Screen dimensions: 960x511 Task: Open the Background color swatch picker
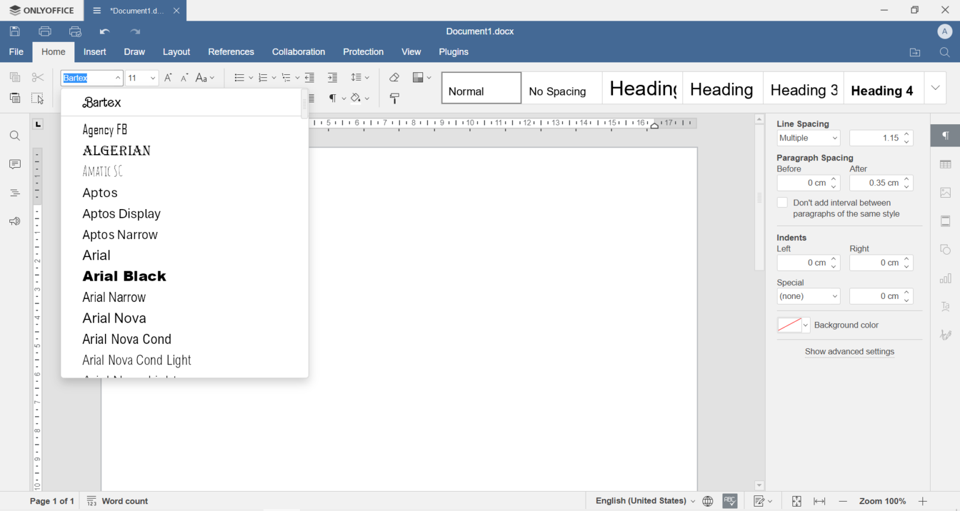point(793,325)
